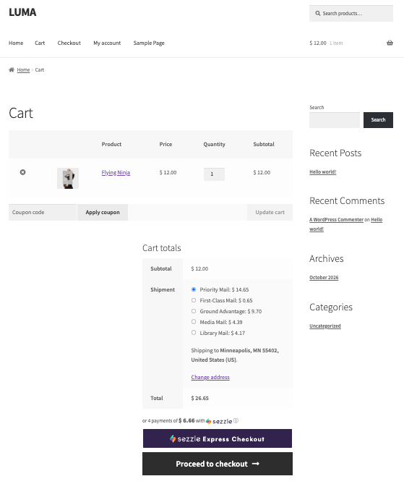Select Priority Mail shipping option
The height and width of the screenshot is (484, 404).
pos(194,289)
